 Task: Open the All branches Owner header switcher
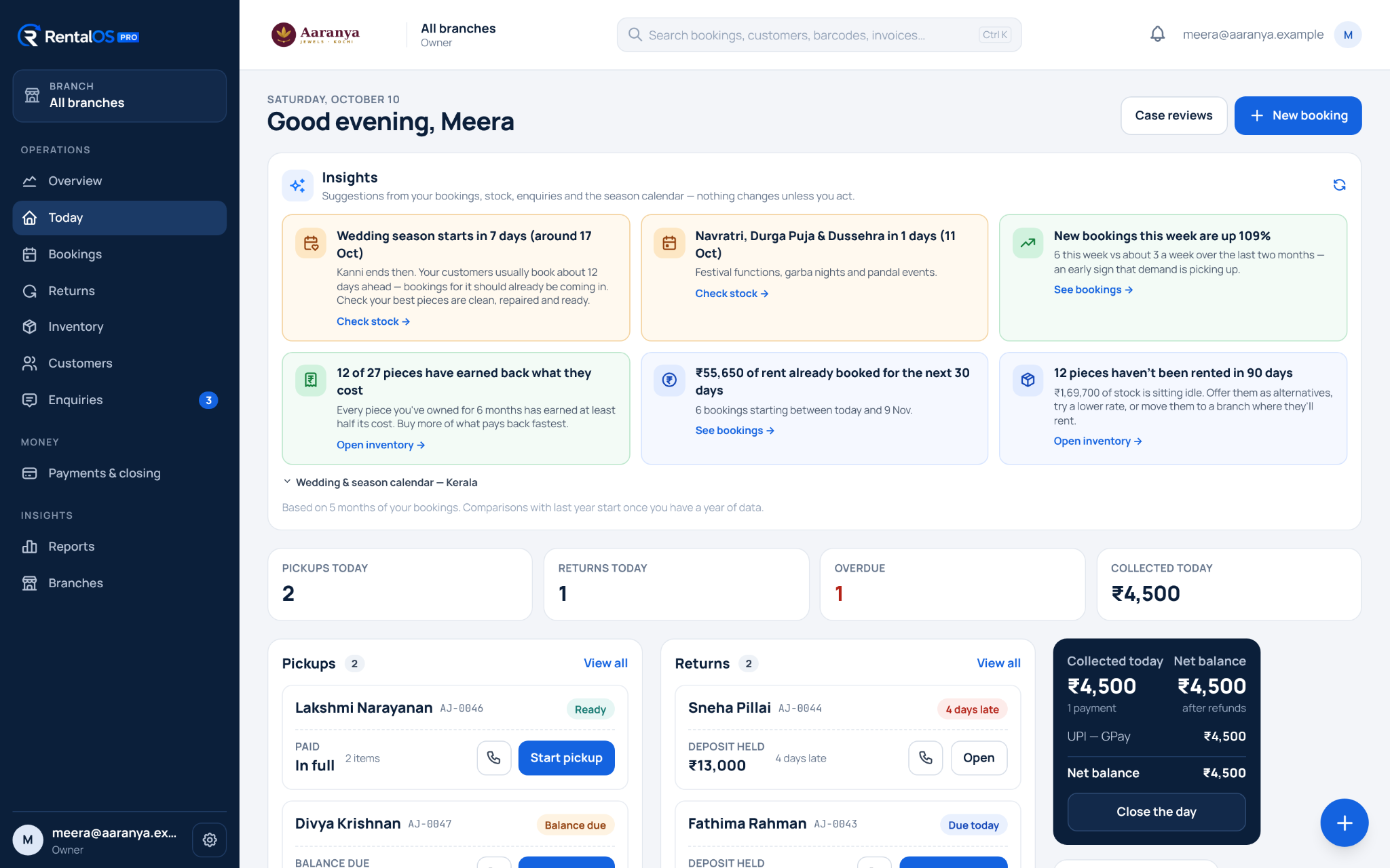[x=458, y=35]
